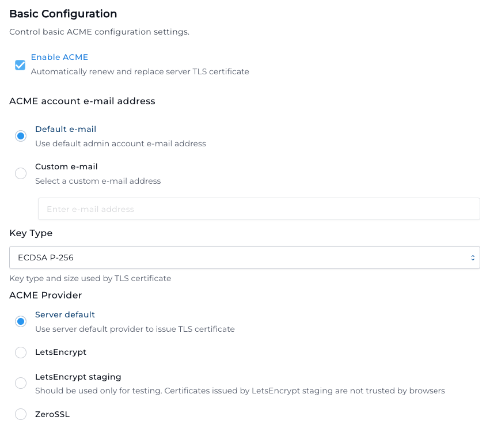Click the blue Enable ACME label
The image size is (490, 428).
pyautogui.click(x=59, y=57)
